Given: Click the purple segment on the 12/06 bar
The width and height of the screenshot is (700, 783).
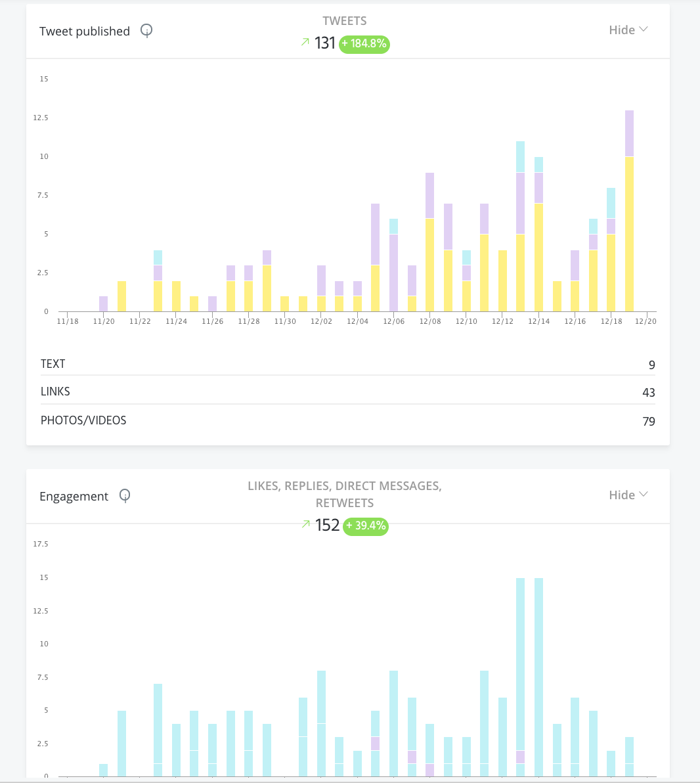Looking at the screenshot, I should click(393, 273).
